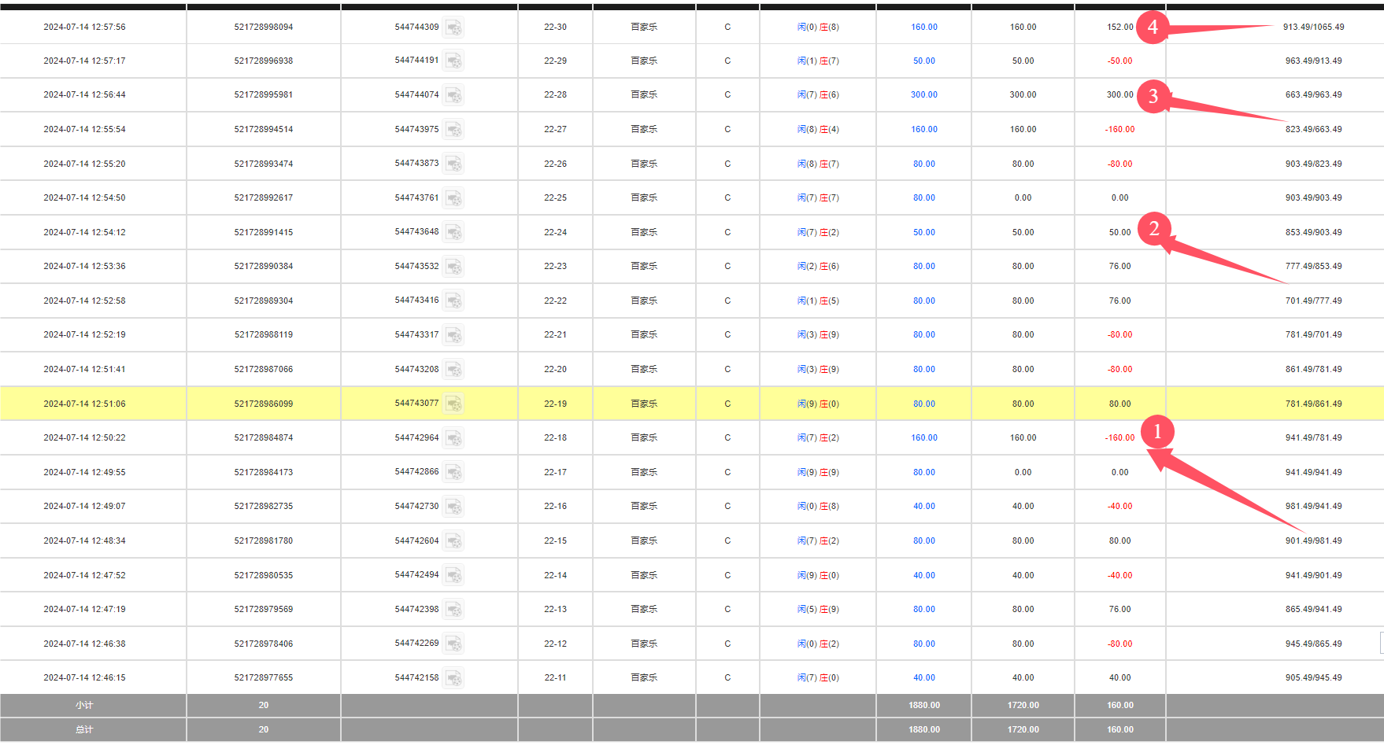Select the timestamp 2024-07-14 12:46:15 cell
Screen dimensions: 1384x749
(x=84, y=677)
